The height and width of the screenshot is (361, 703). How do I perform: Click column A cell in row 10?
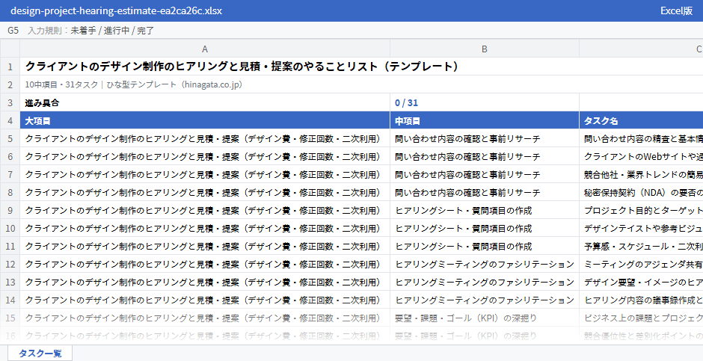pos(205,229)
